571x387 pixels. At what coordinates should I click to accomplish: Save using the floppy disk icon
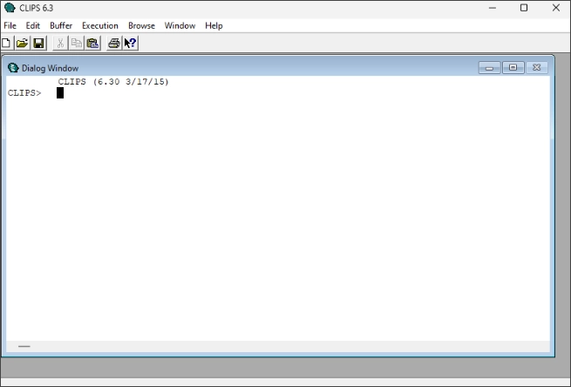point(38,44)
